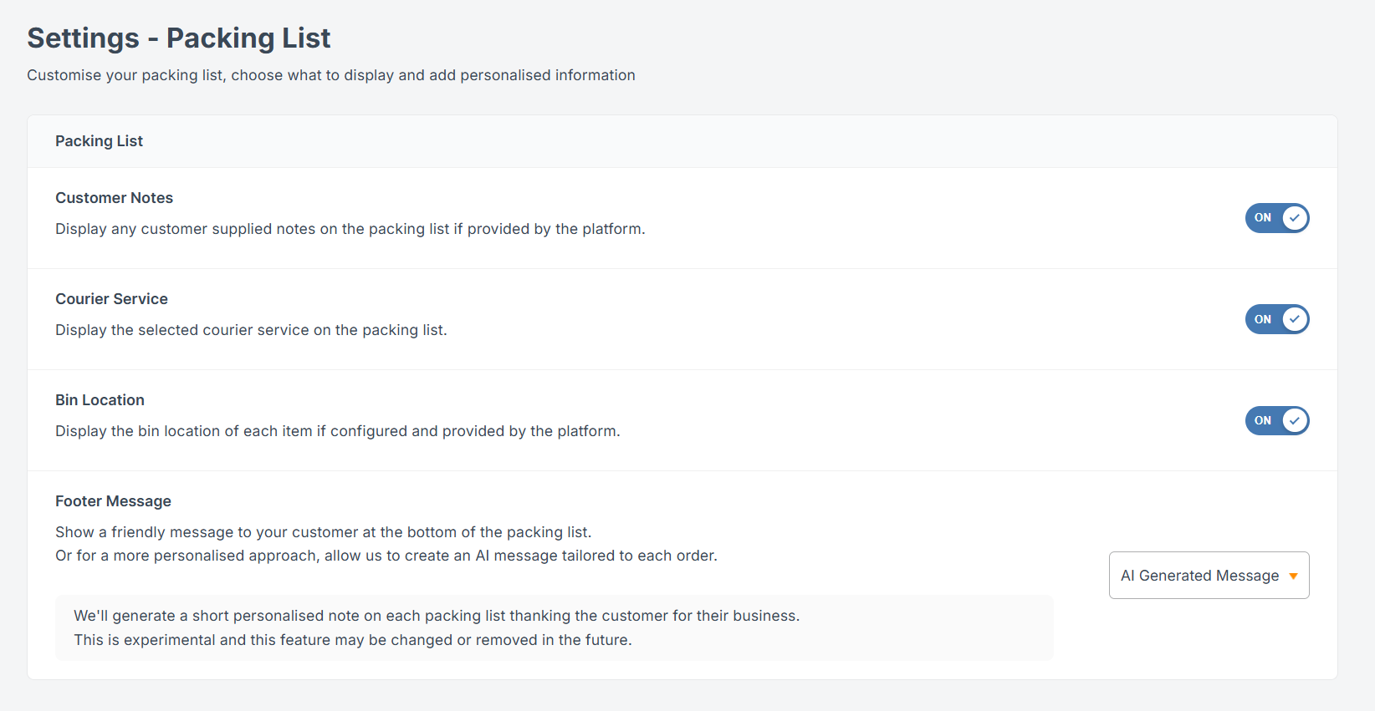The height and width of the screenshot is (711, 1375).
Task: Click the Settings - Packing List page title
Action: pyautogui.click(x=178, y=38)
